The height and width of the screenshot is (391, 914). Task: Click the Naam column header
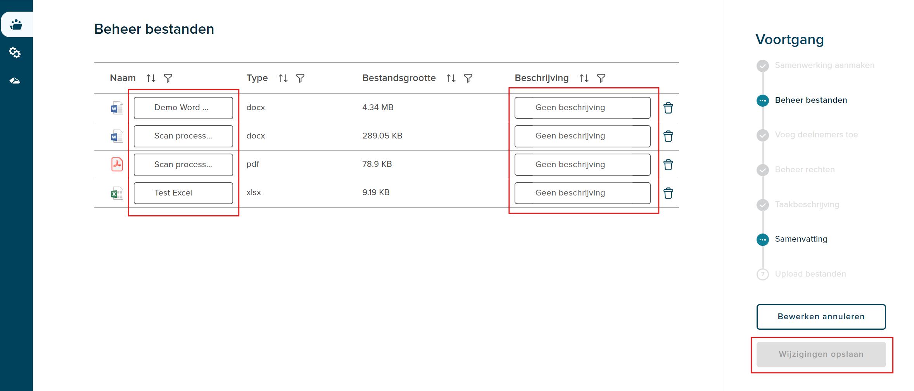[123, 78]
